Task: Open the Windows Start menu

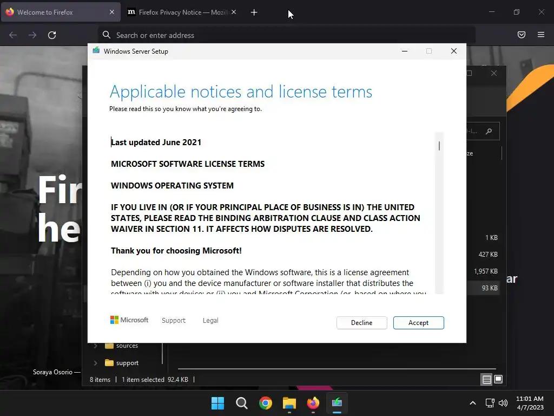Action: [x=217, y=403]
